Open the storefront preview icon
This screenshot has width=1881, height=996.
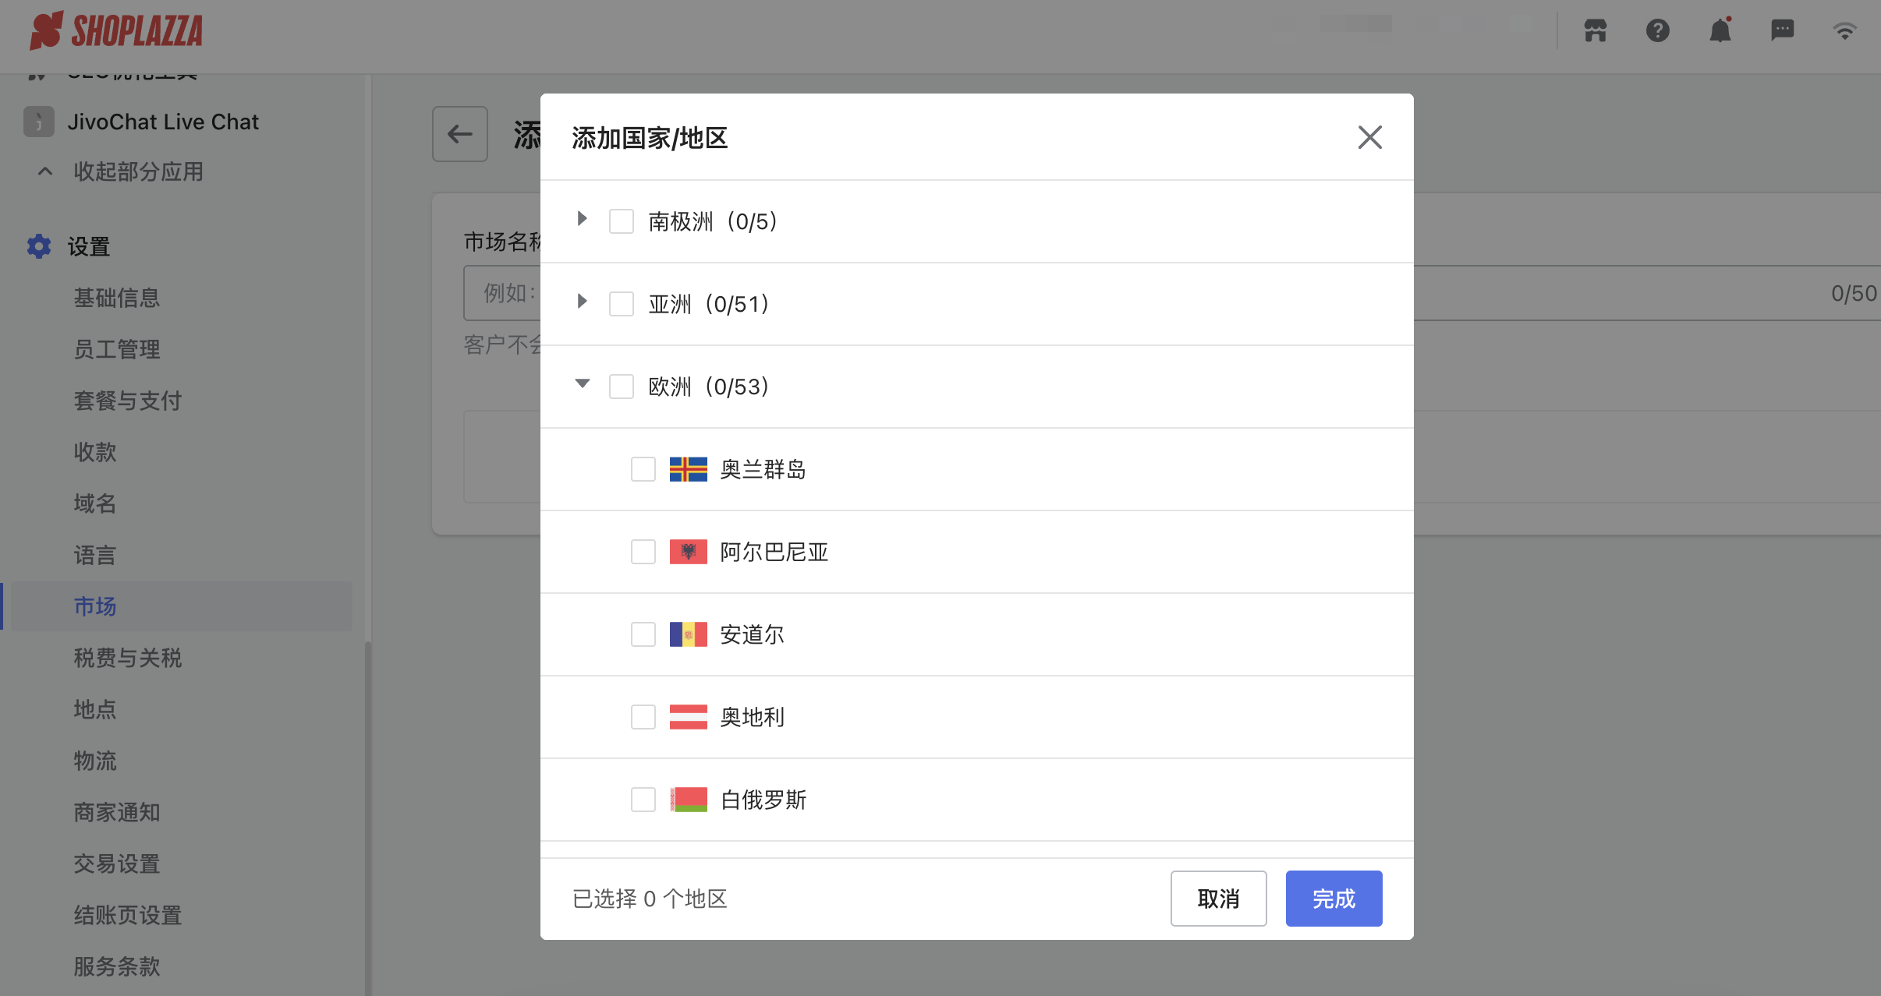click(1595, 30)
